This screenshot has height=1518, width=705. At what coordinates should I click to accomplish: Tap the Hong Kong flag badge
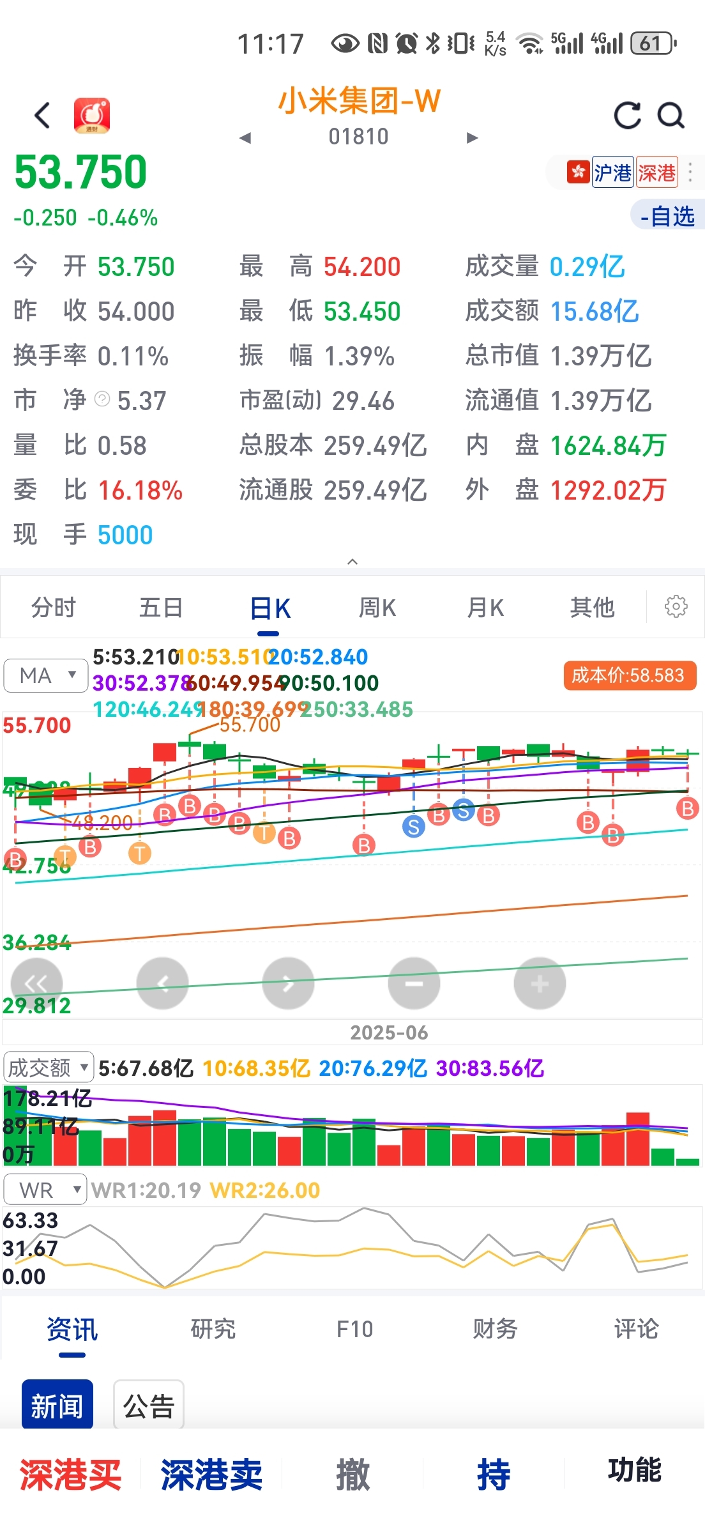click(578, 172)
